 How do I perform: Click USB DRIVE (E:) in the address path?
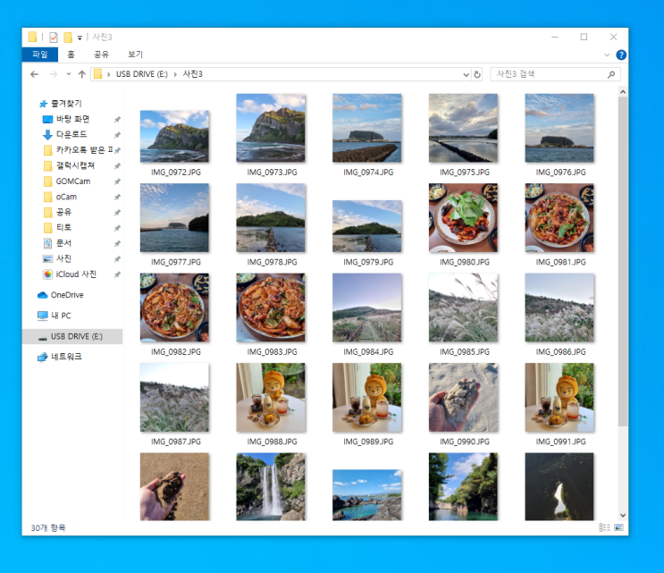point(142,74)
